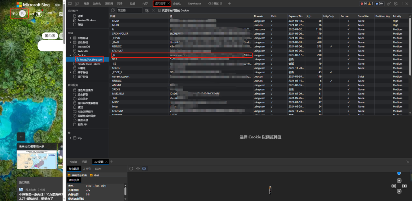Expand the local storage tree node

click(x=71, y=38)
